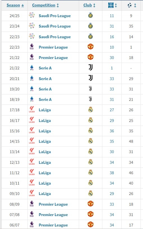Click Saudi Pro League logo in 23/24 row
The image size is (143, 229).
pyautogui.click(x=32, y=26)
